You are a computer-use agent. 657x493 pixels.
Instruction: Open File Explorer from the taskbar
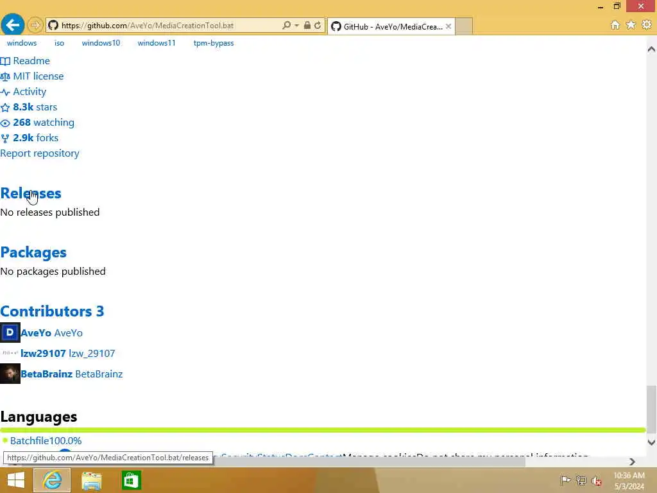point(91,480)
